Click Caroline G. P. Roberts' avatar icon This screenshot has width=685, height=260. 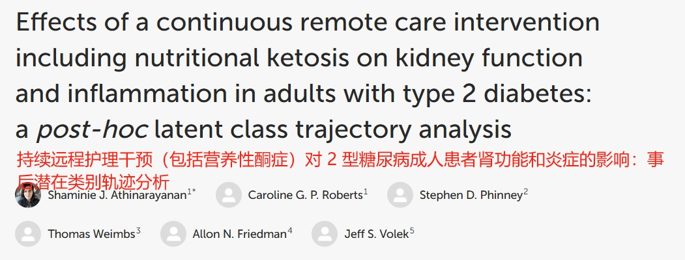(229, 194)
